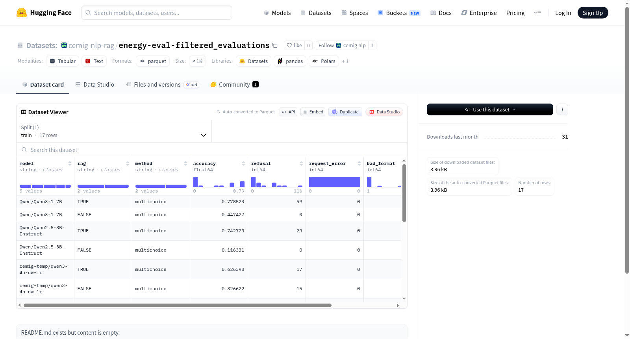Click the right scroll arrow of table
Image resolution: width=630 pixels, height=339 pixels.
tap(398, 305)
